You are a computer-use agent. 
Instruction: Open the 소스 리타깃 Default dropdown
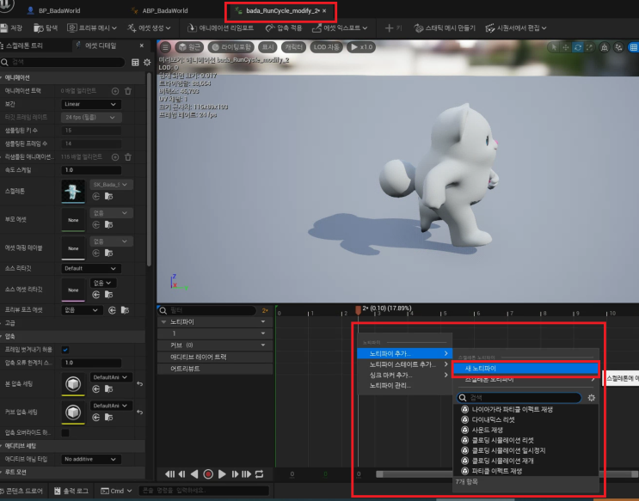tap(91, 268)
